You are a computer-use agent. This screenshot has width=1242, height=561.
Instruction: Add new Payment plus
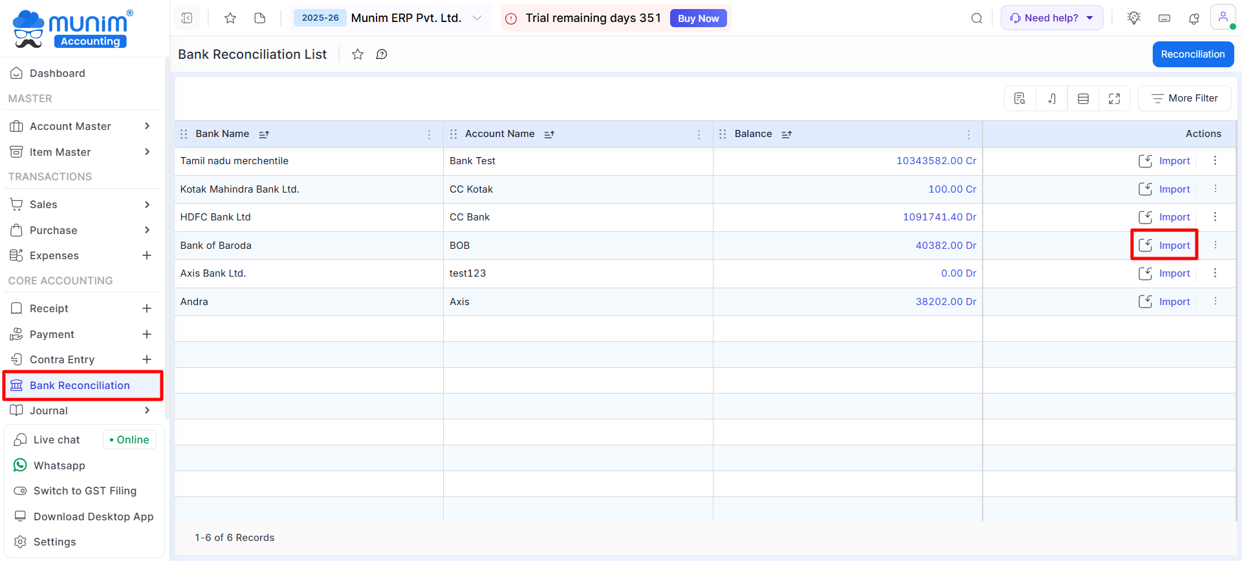point(147,334)
